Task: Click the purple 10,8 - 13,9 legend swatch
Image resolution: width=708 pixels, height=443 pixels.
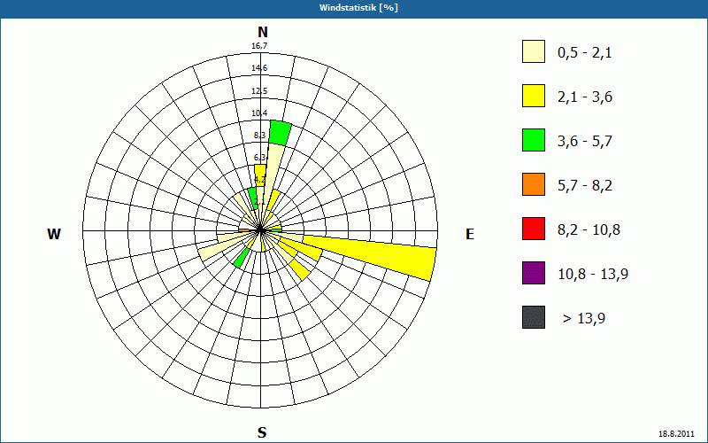Action: tap(534, 273)
